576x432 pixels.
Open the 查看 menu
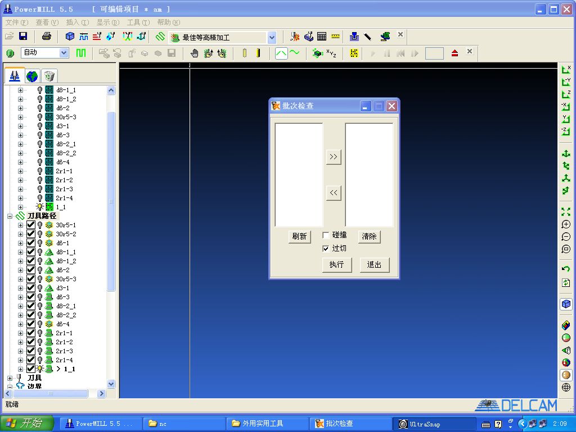(x=47, y=22)
